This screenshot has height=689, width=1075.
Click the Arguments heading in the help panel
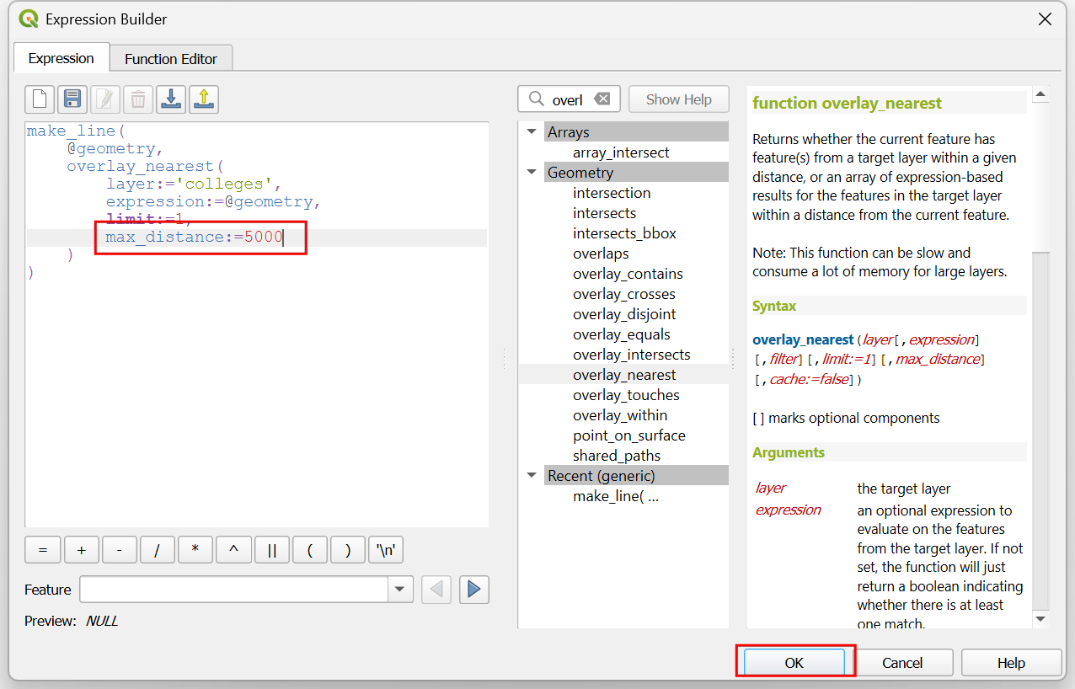[789, 452]
